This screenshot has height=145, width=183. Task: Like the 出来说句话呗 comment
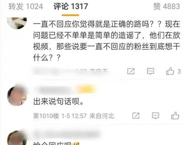click(175, 115)
